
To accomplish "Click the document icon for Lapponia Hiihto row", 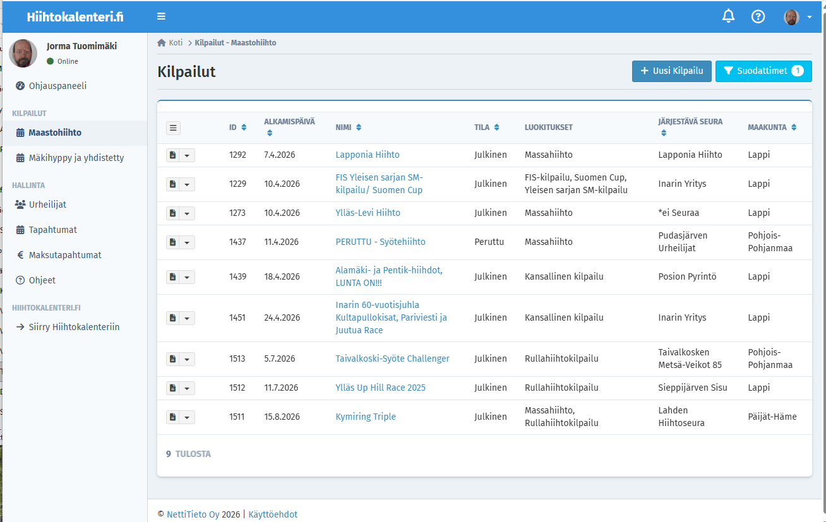I will click(173, 155).
